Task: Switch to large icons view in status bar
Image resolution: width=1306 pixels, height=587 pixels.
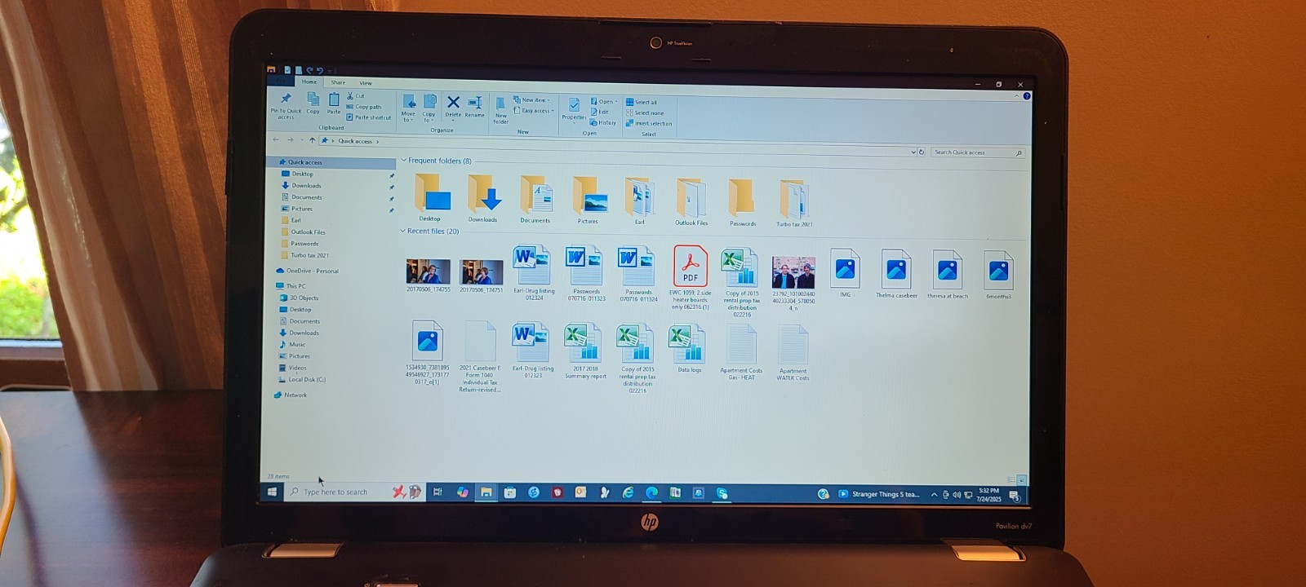Action: click(1021, 480)
